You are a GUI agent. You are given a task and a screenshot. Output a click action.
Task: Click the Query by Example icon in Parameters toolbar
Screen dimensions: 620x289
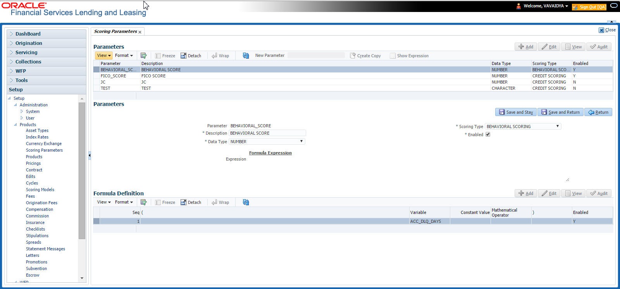(x=143, y=56)
